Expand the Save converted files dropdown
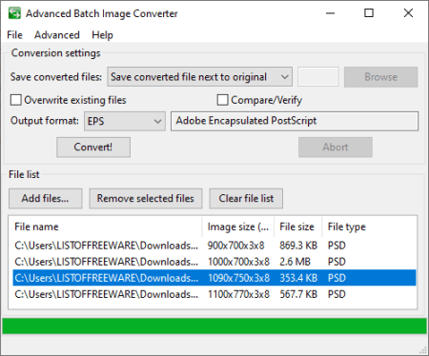Viewport: 429px width, 356px height. coord(199,77)
